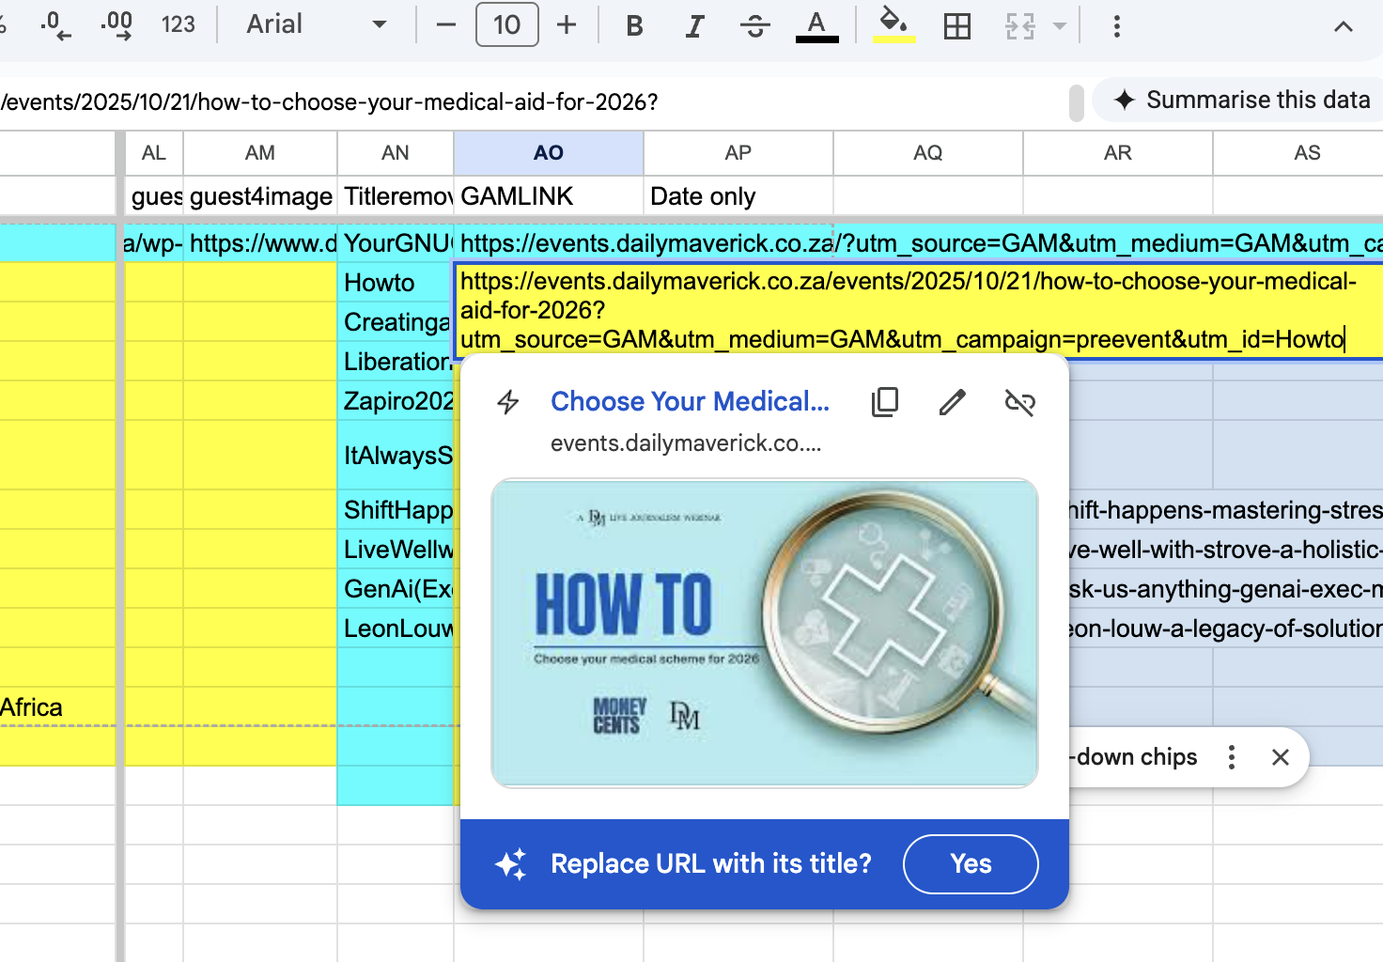This screenshot has width=1383, height=962.
Task: Dismiss the down chips notification
Action: pyautogui.click(x=1280, y=757)
